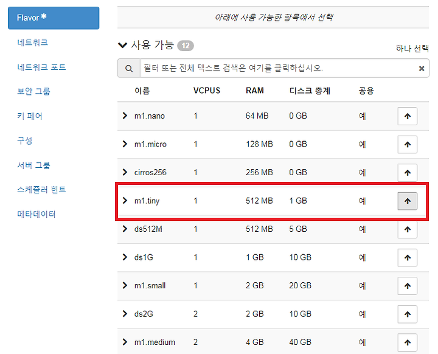
Task: Sort by the VCPUS column header
Action: coord(207,91)
